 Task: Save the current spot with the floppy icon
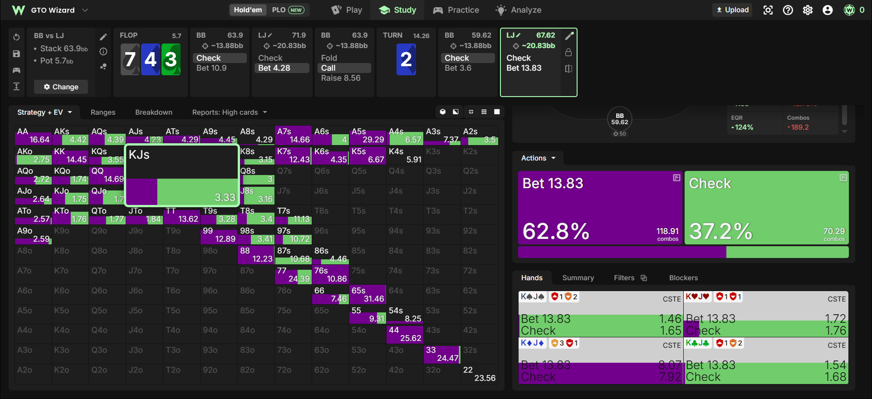tap(16, 54)
